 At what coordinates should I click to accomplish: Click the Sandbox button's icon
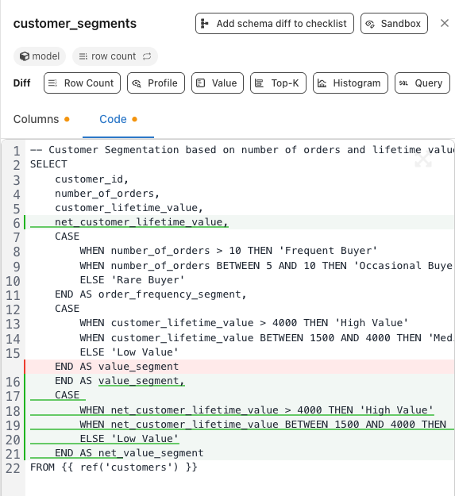[370, 24]
